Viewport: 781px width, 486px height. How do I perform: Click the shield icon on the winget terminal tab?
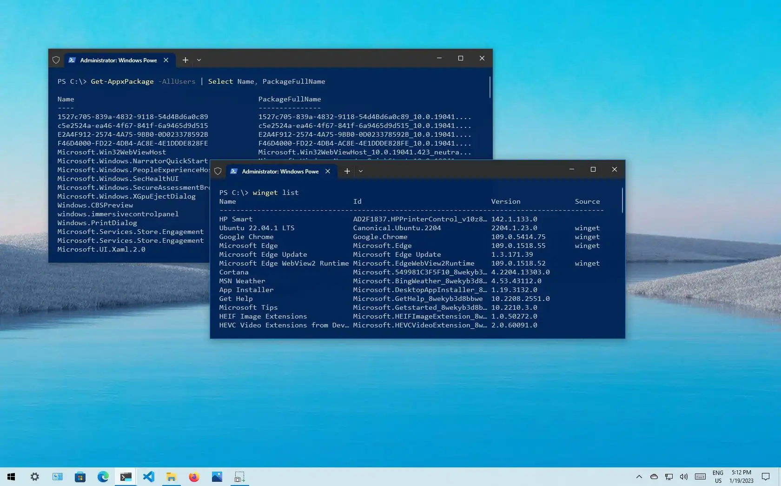pos(218,171)
